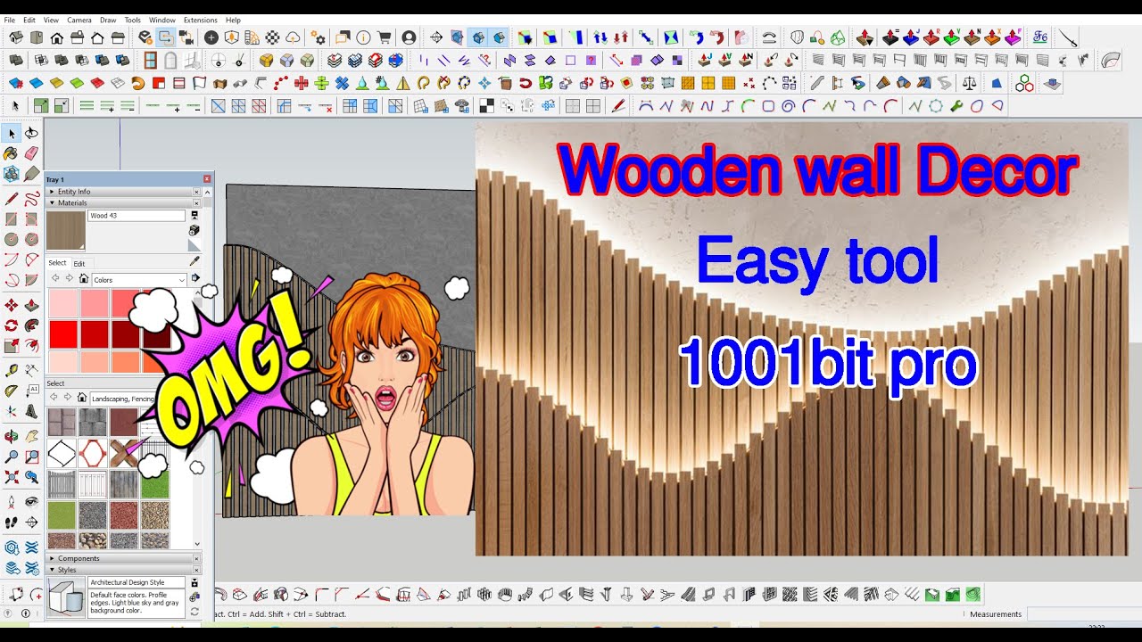The width and height of the screenshot is (1142, 642).
Task: Go to the materials home (In Model) icon
Action: tap(84, 279)
